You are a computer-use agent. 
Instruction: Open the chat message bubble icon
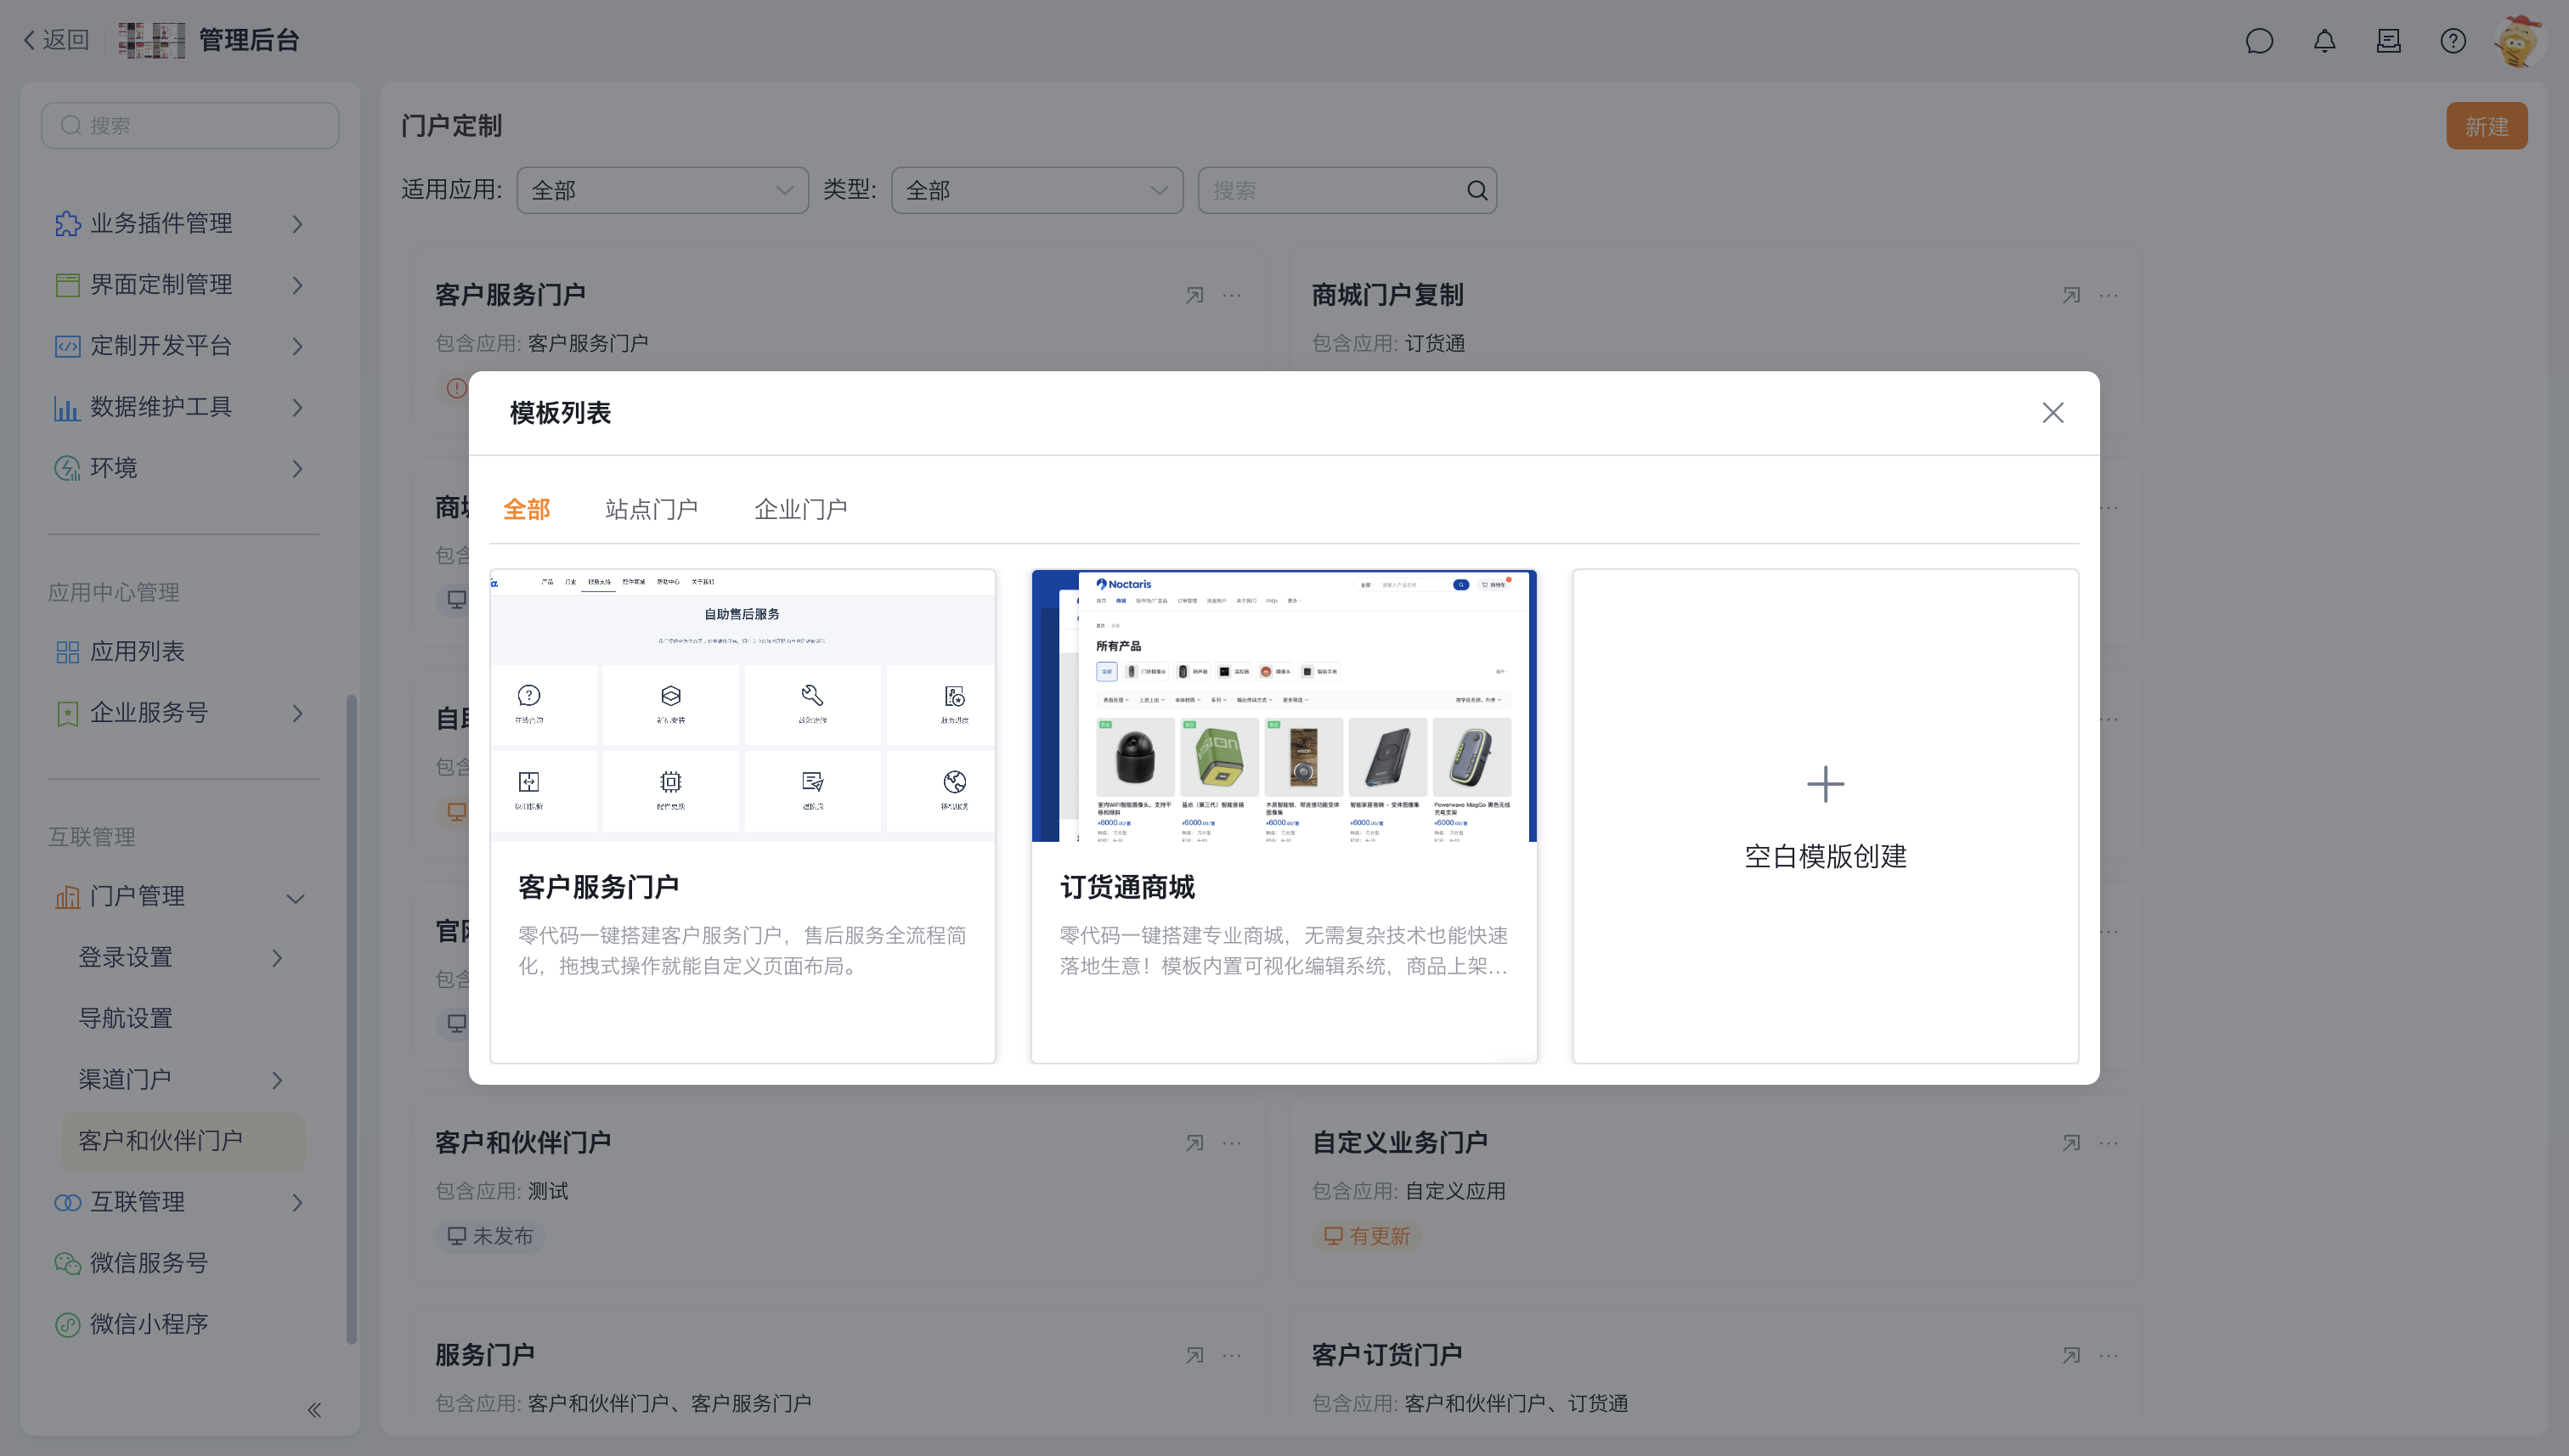point(2259,41)
